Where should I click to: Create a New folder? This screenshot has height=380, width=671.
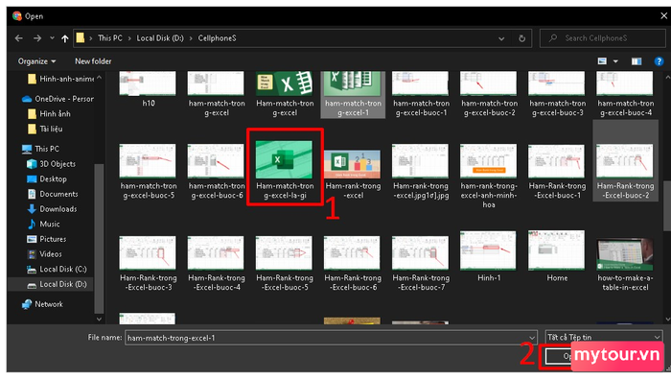tap(93, 61)
